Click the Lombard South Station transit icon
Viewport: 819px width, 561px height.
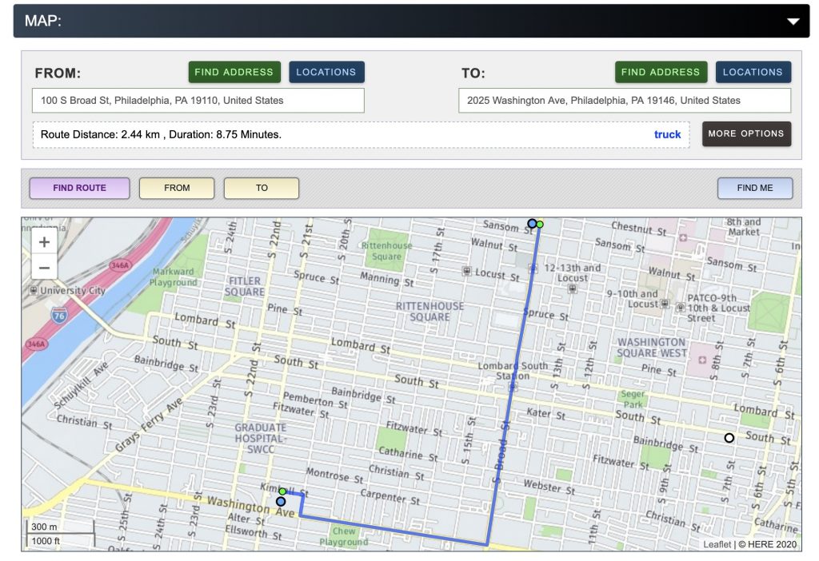512,387
